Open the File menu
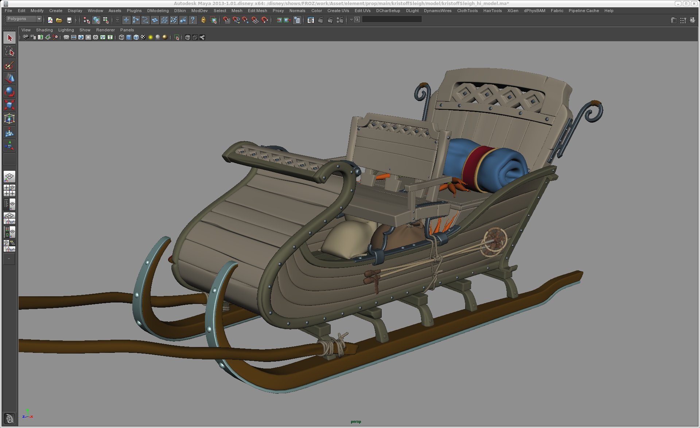This screenshot has height=428, width=700. click(8, 11)
